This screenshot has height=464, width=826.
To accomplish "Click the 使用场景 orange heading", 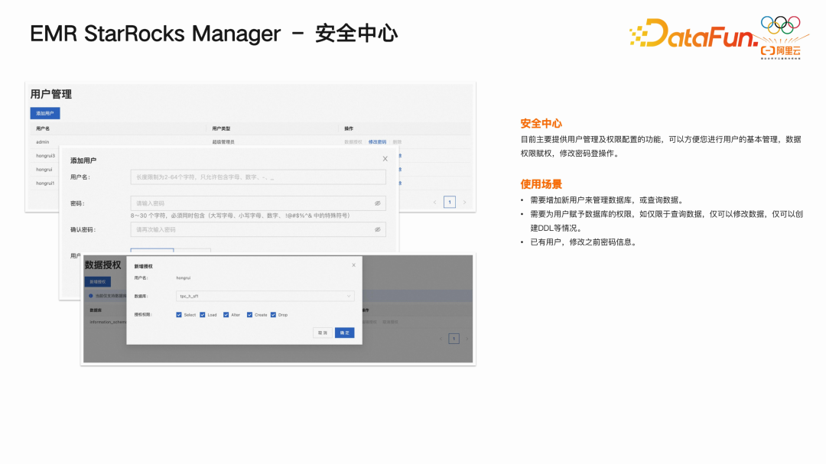I will (x=541, y=184).
